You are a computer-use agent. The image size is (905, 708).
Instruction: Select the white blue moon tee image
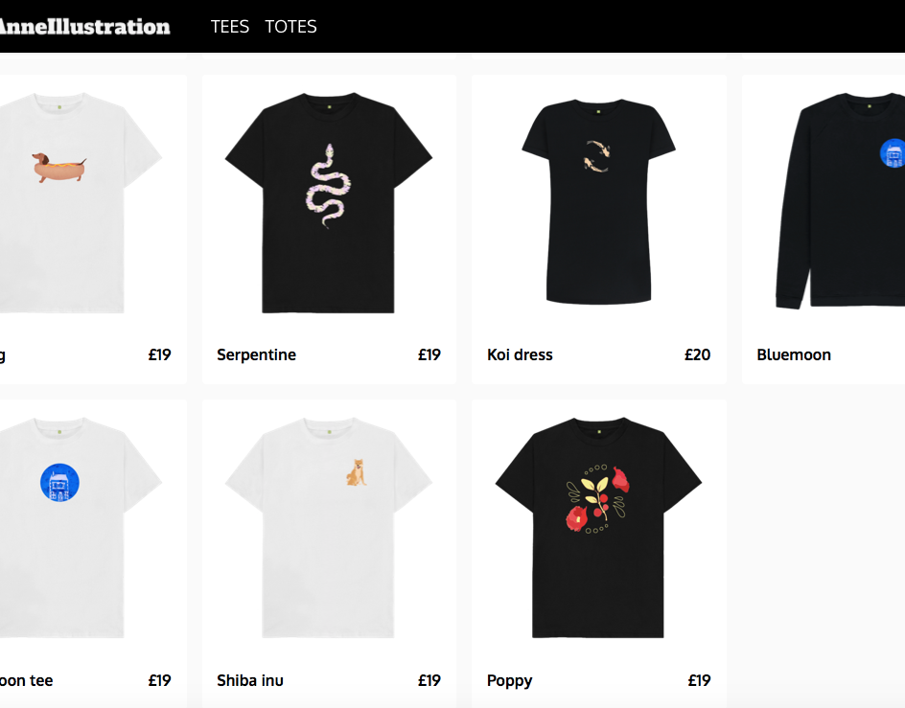pos(80,527)
